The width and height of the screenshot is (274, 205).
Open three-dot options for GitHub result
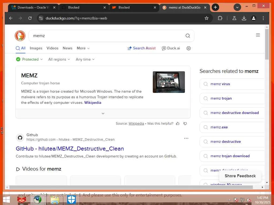(x=186, y=139)
